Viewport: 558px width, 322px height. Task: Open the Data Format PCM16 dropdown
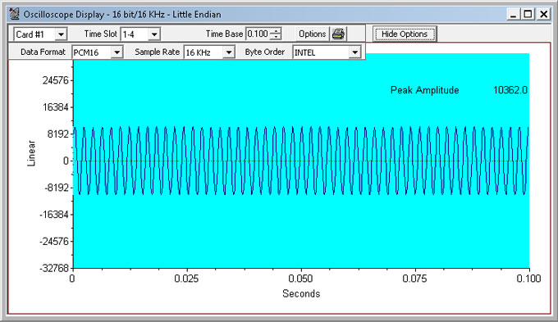(117, 52)
